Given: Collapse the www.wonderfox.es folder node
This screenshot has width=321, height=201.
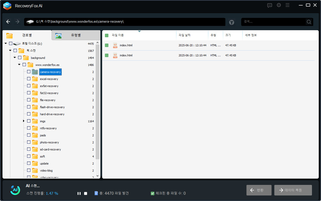Looking at the screenshot, I should tap(19, 64).
